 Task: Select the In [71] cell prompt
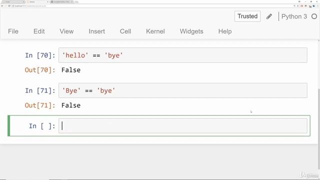tap(40, 90)
